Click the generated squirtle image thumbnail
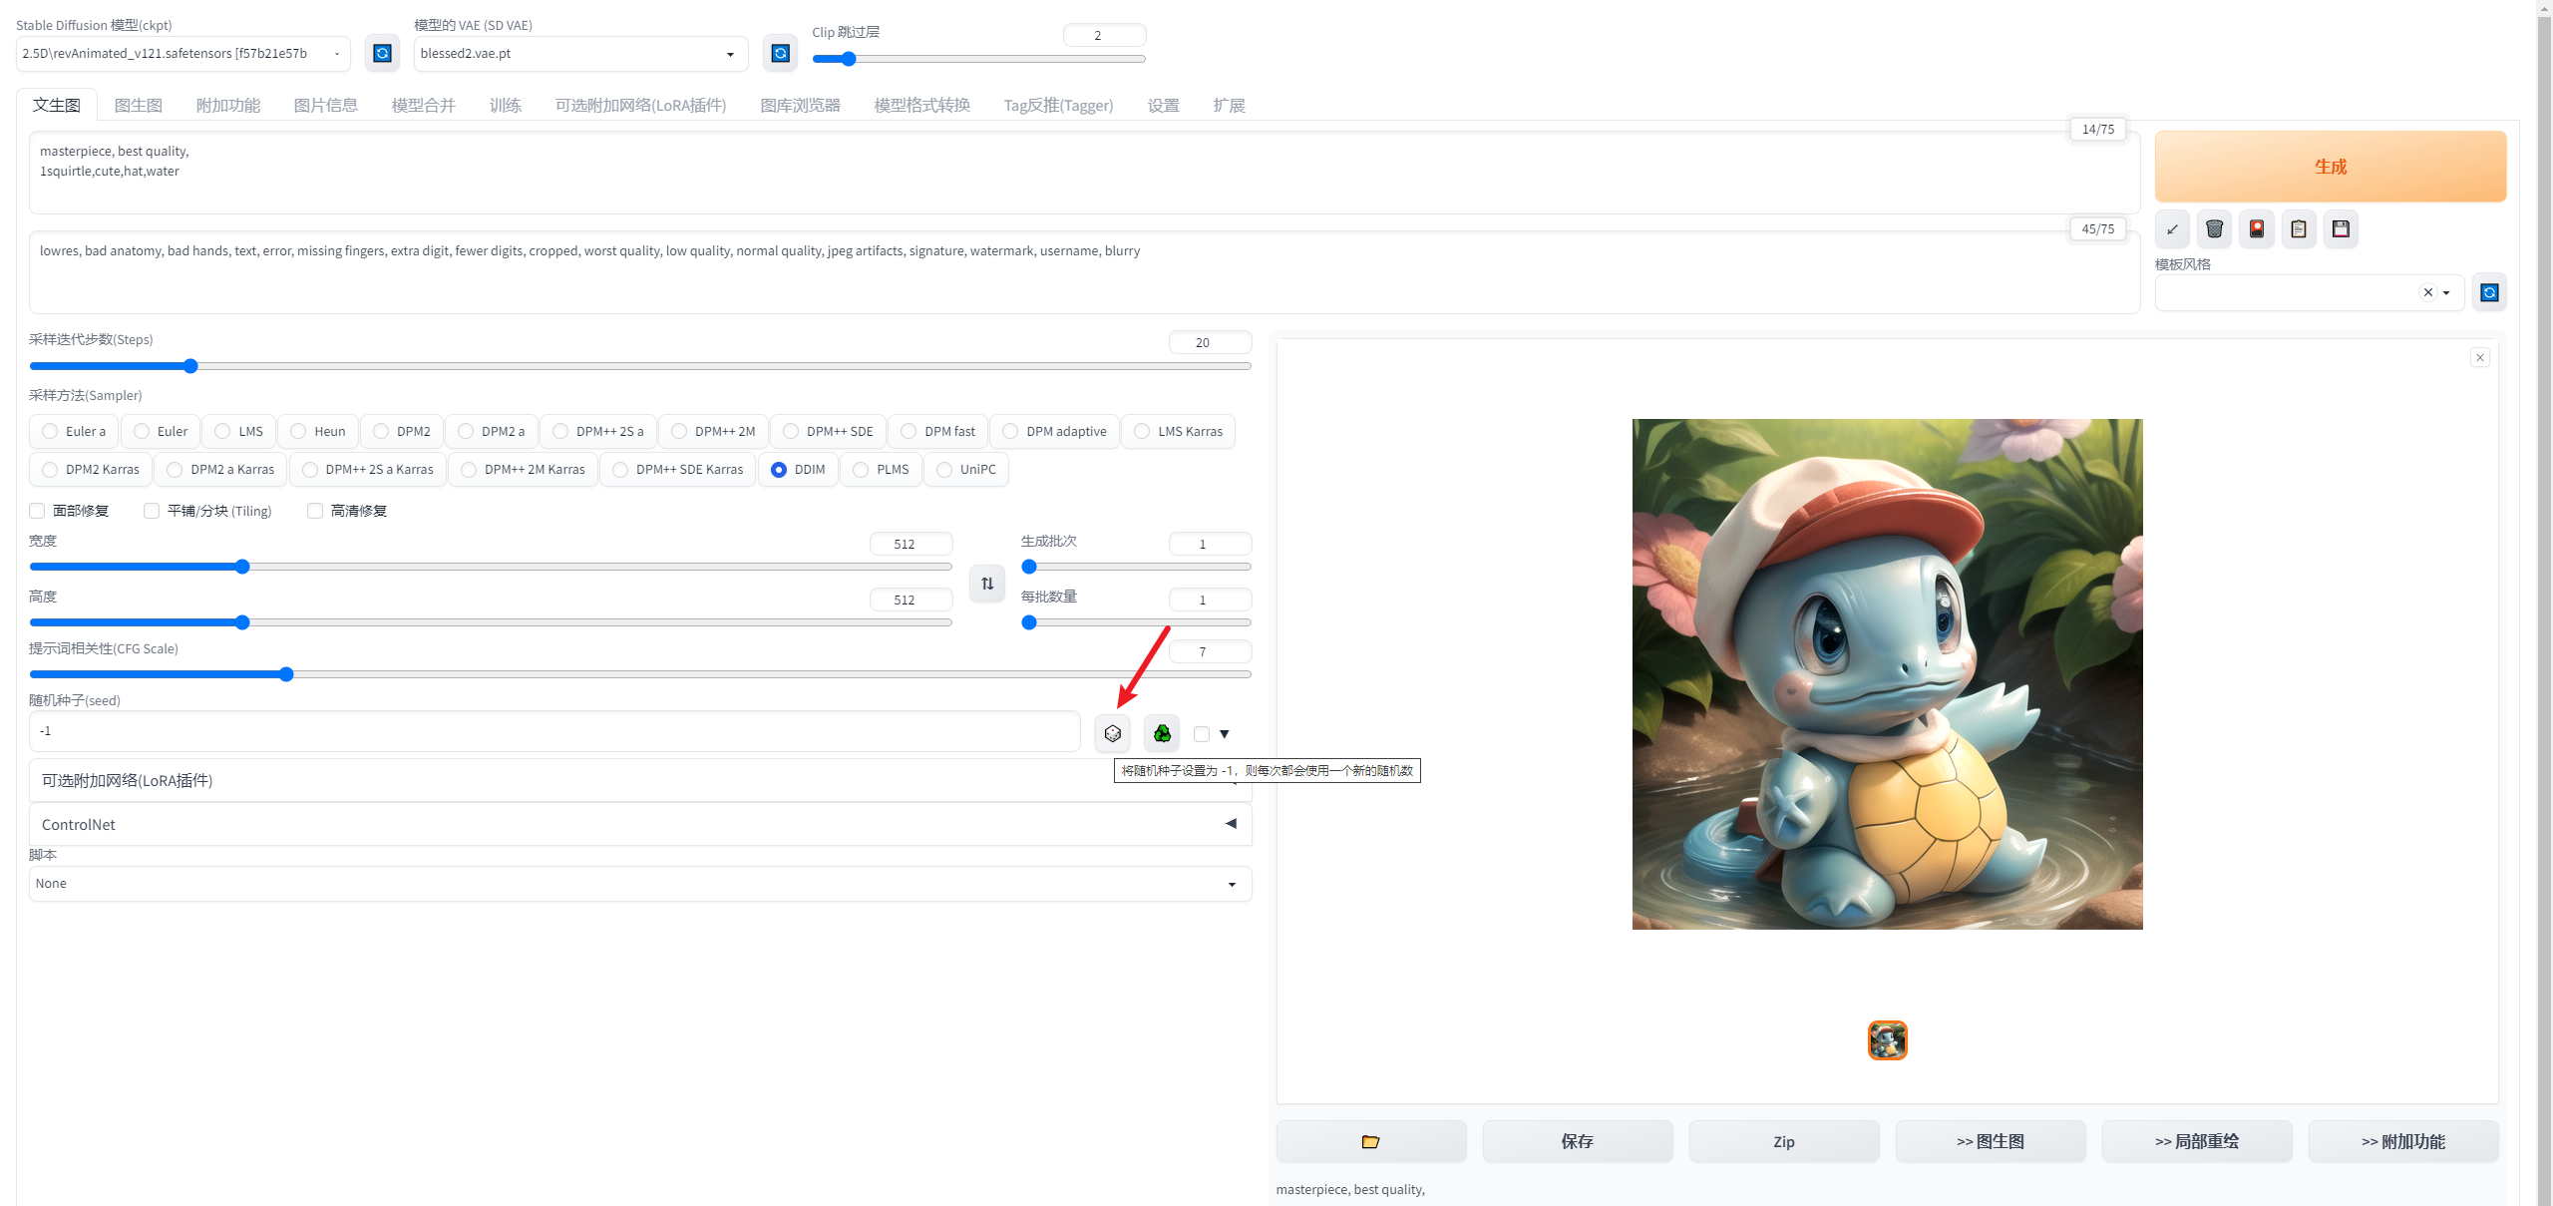 tap(1888, 1040)
